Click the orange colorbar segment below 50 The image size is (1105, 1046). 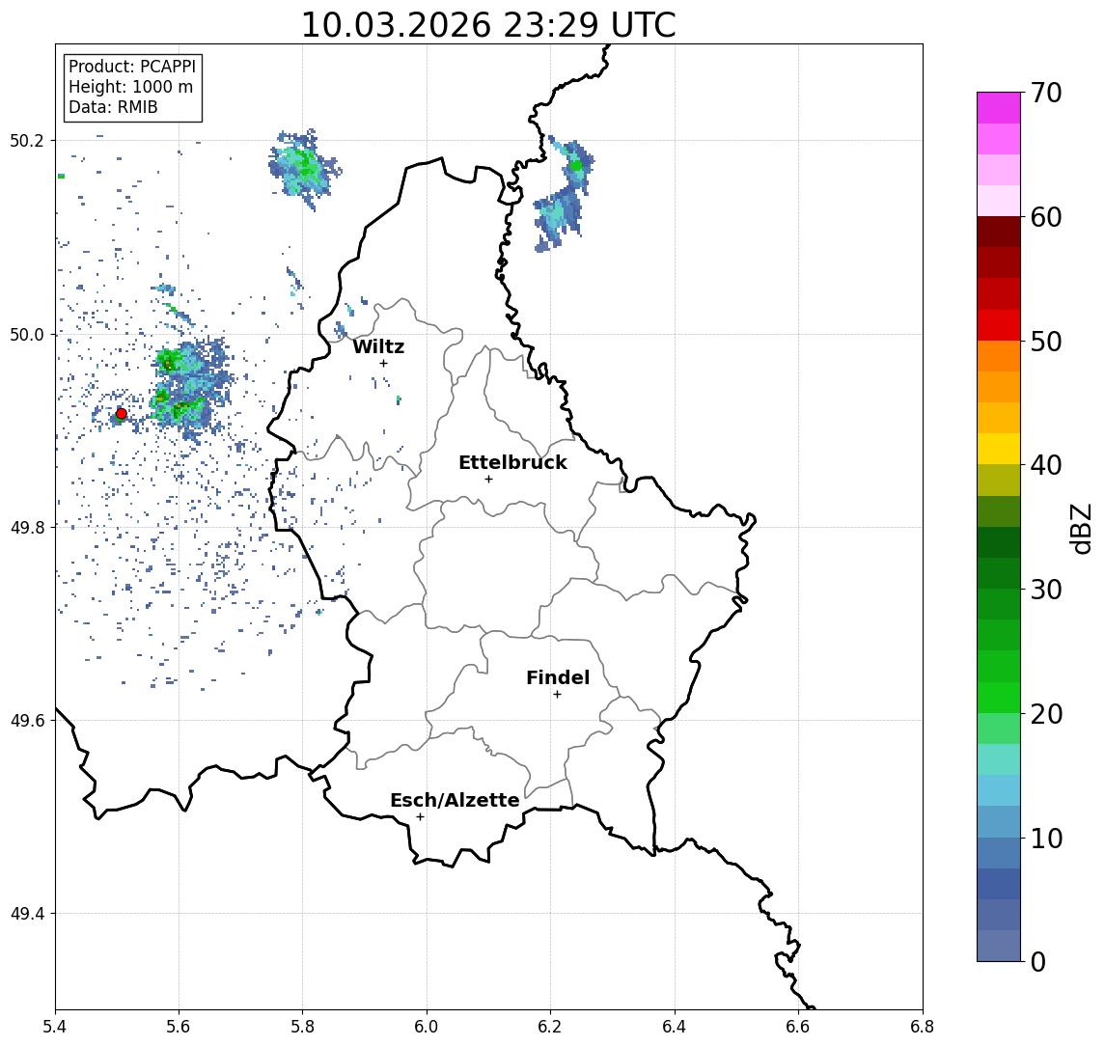(999, 357)
